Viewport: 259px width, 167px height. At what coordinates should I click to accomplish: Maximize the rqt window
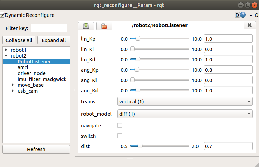tap(247, 5)
